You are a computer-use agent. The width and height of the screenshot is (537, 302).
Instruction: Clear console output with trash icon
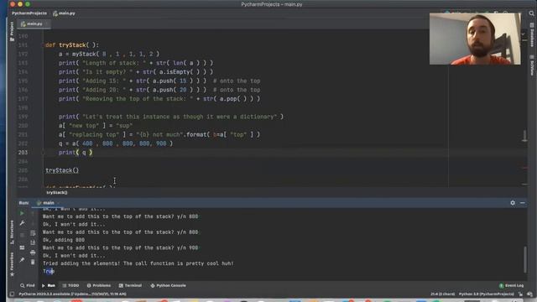pos(33,263)
